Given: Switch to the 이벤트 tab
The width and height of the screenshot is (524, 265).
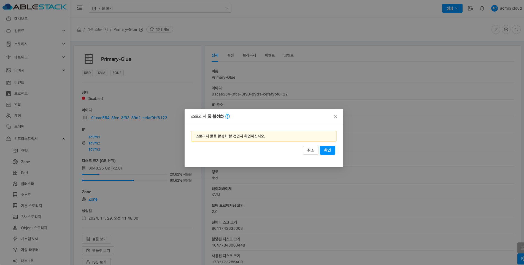Looking at the screenshot, I should (269, 55).
